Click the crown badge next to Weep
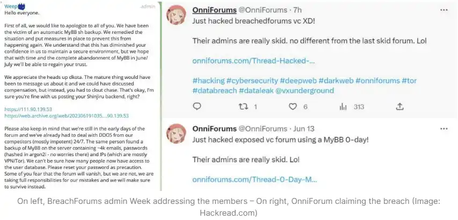The height and width of the screenshot is (220, 458). (x=21, y=6)
